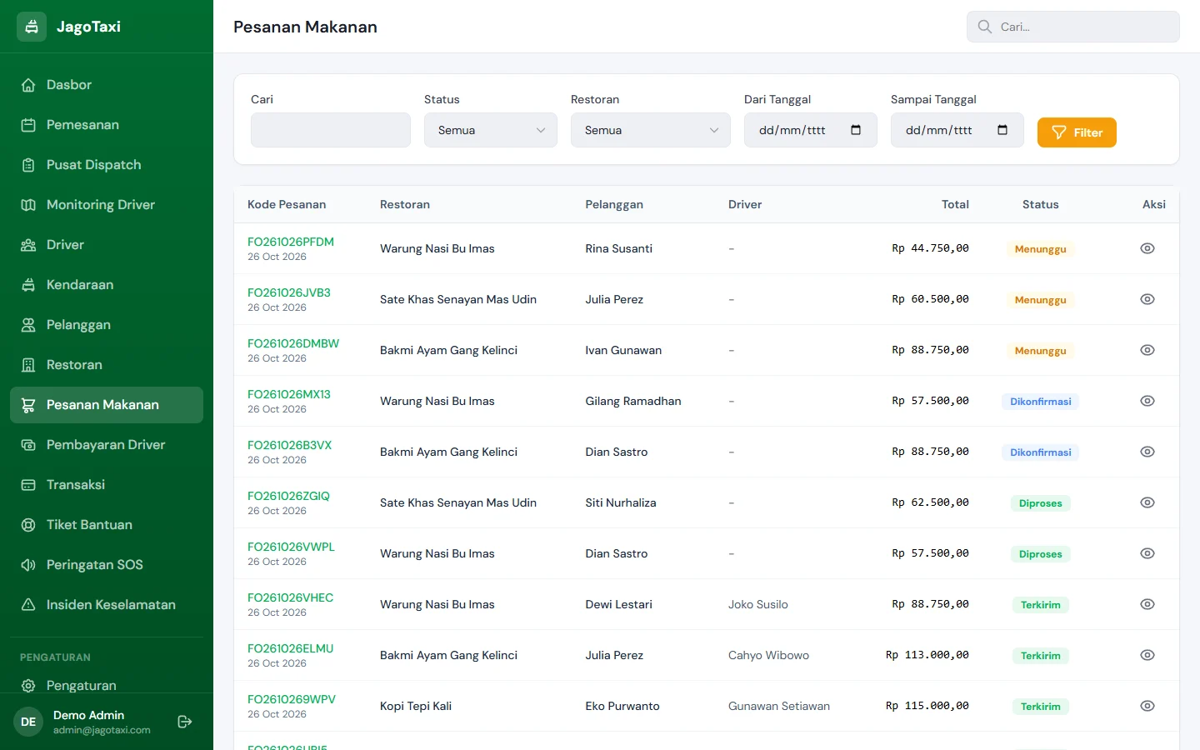Click the DE user avatar
This screenshot has height=750, width=1200.
(x=28, y=722)
